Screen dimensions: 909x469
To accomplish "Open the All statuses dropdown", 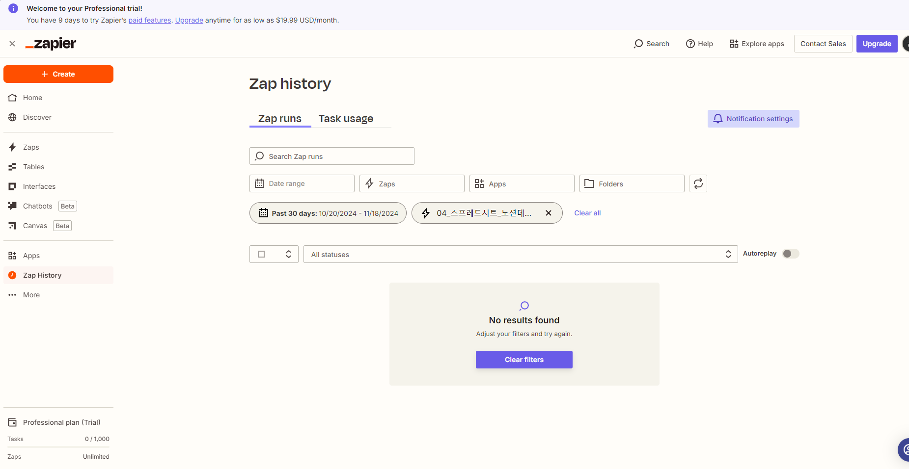I will click(x=521, y=254).
